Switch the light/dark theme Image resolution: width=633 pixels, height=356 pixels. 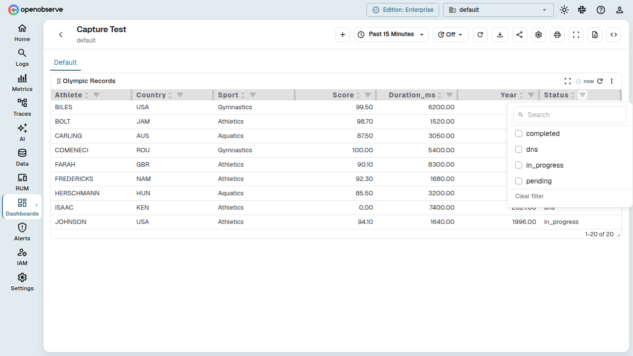coord(564,10)
